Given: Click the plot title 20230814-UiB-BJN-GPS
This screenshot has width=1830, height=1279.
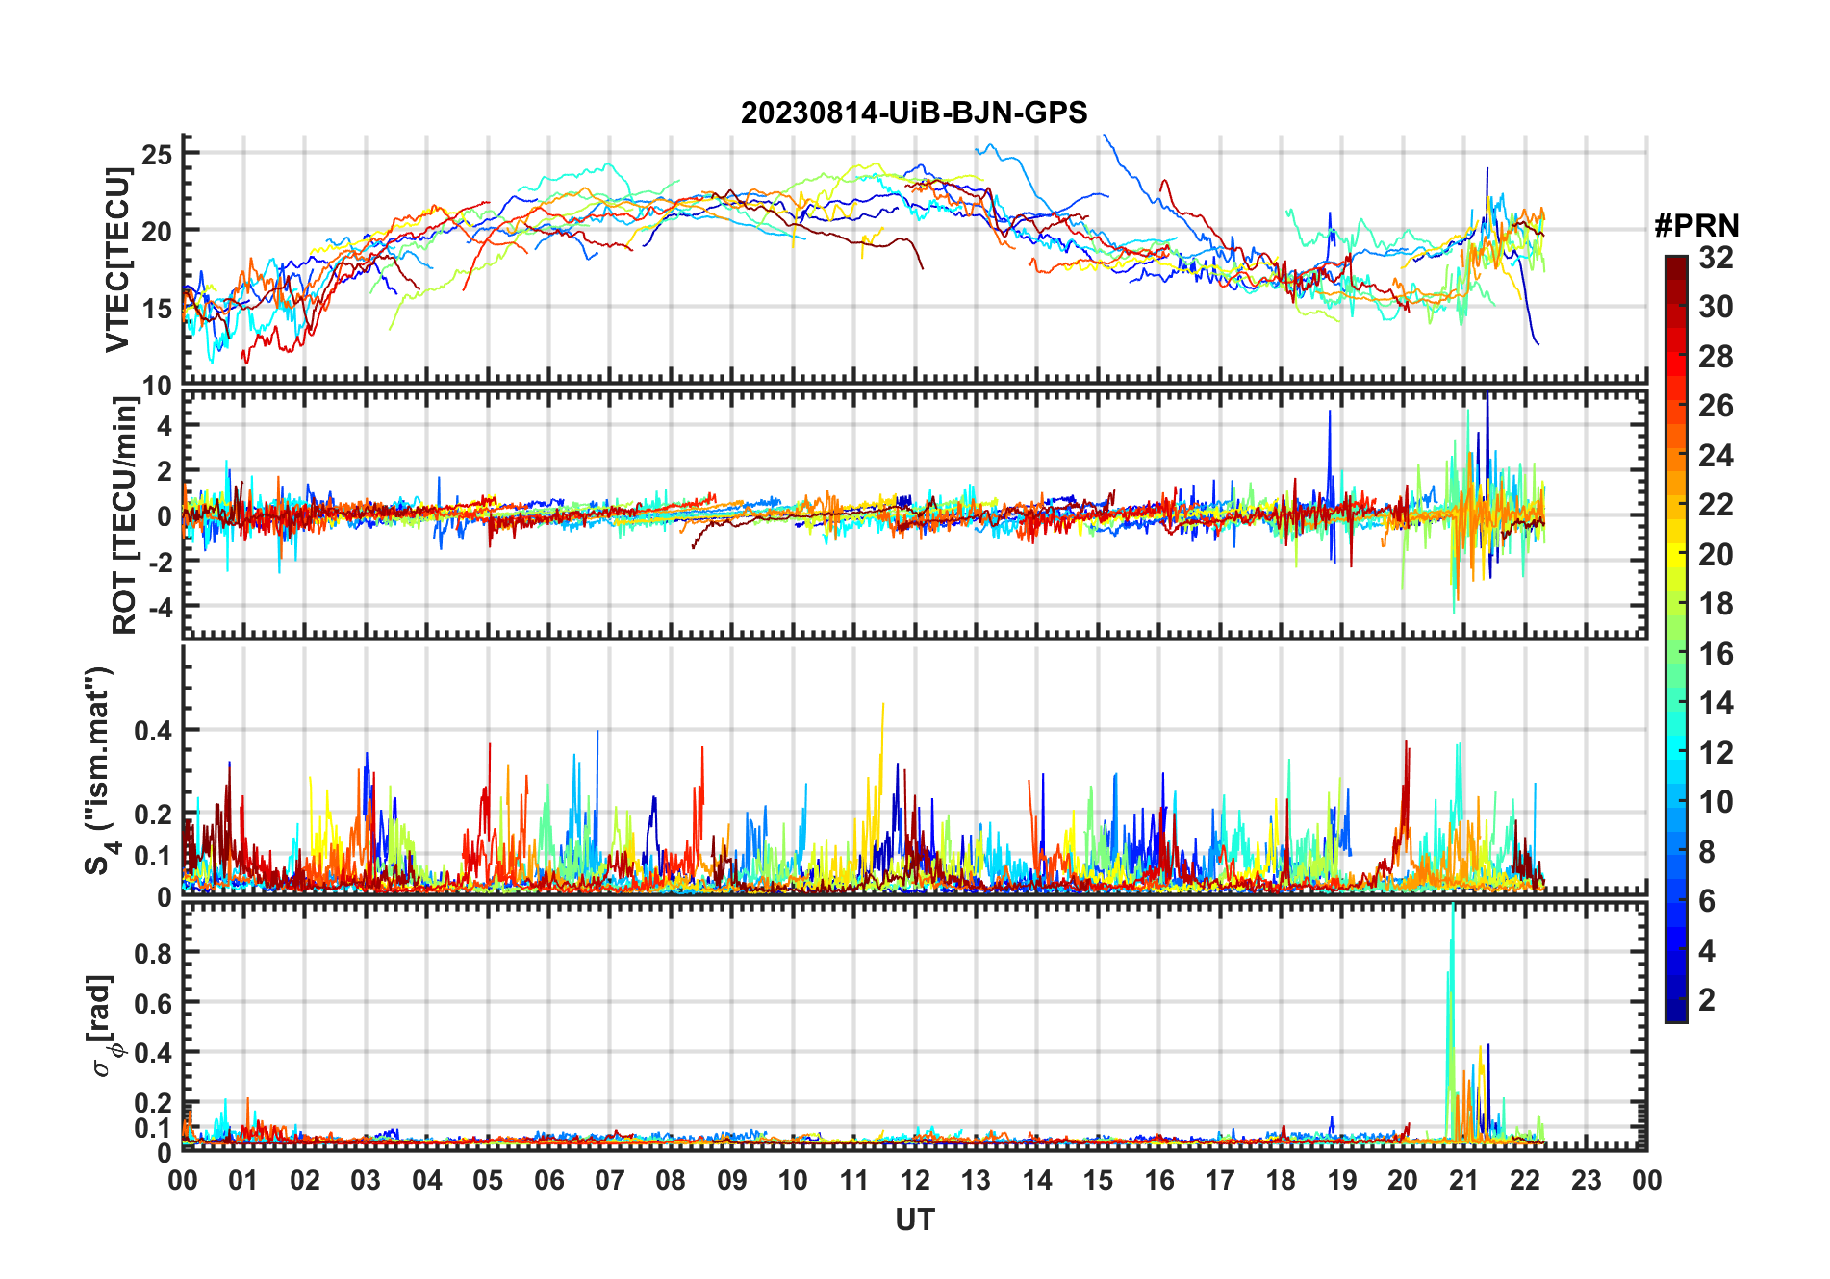Looking at the screenshot, I should click(913, 113).
